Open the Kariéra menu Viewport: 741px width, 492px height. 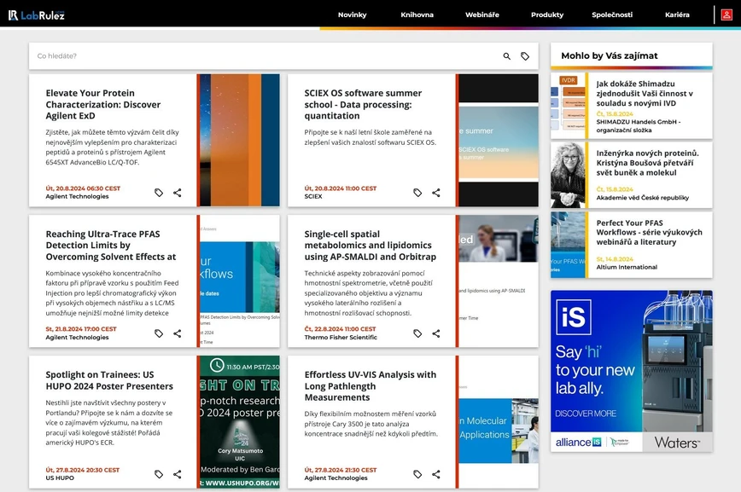click(x=677, y=14)
